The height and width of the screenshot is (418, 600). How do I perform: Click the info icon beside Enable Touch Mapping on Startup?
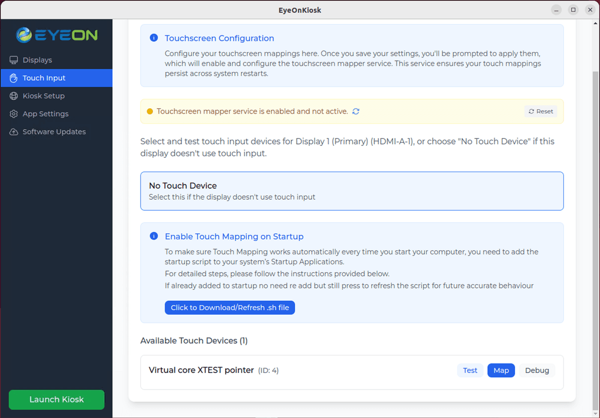tap(154, 236)
